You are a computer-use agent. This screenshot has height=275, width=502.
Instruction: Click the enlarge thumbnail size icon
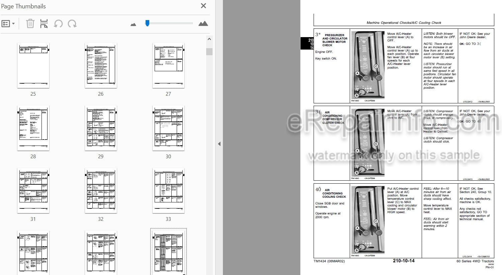coord(203,23)
